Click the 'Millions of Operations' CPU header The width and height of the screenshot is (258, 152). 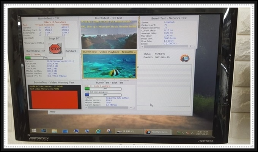[x=55, y=22]
